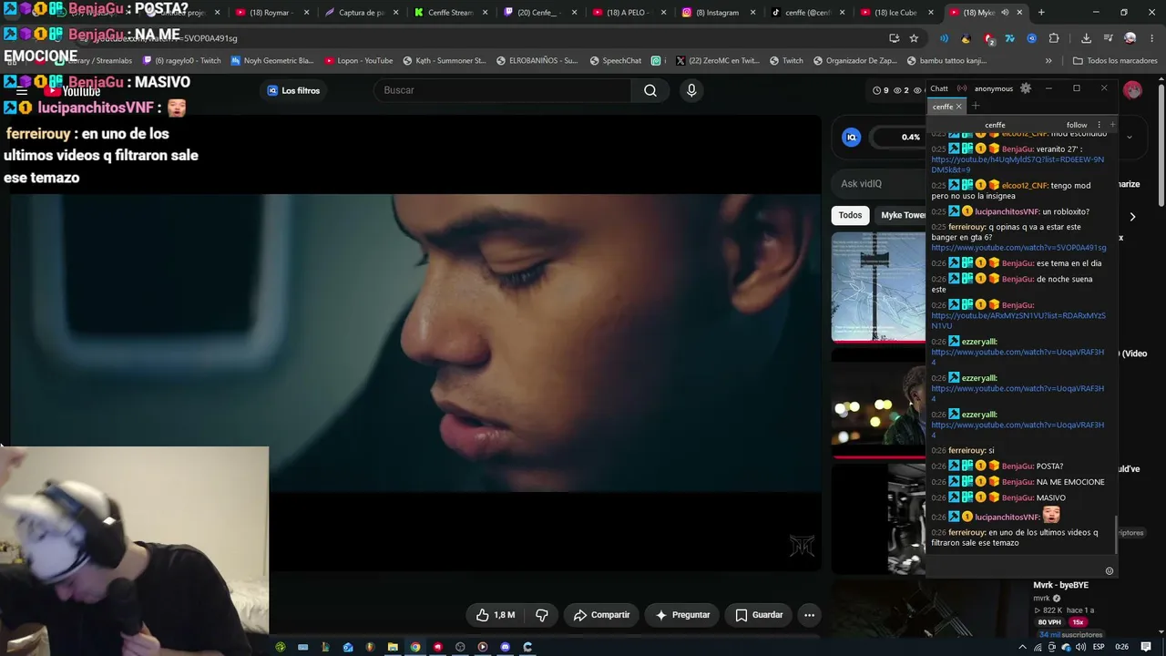Click the Preguntar button

(682, 615)
